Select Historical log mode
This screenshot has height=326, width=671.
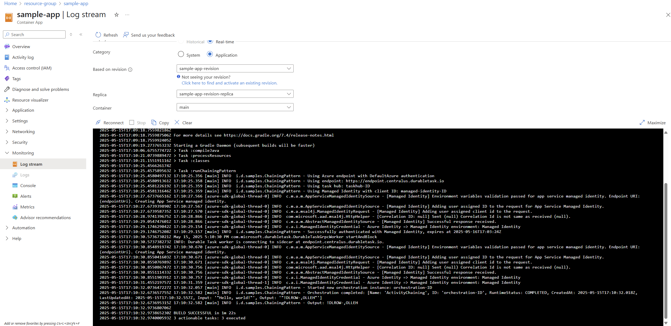tap(181, 41)
